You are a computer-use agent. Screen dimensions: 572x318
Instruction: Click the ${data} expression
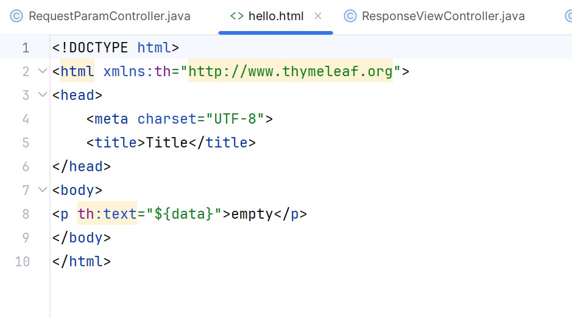(x=183, y=214)
